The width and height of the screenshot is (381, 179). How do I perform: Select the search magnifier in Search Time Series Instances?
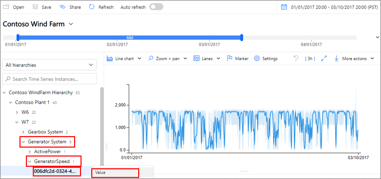[8, 79]
